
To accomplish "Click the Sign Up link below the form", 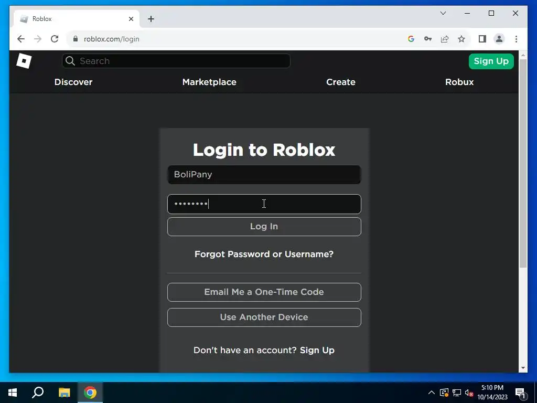I will (x=317, y=350).
